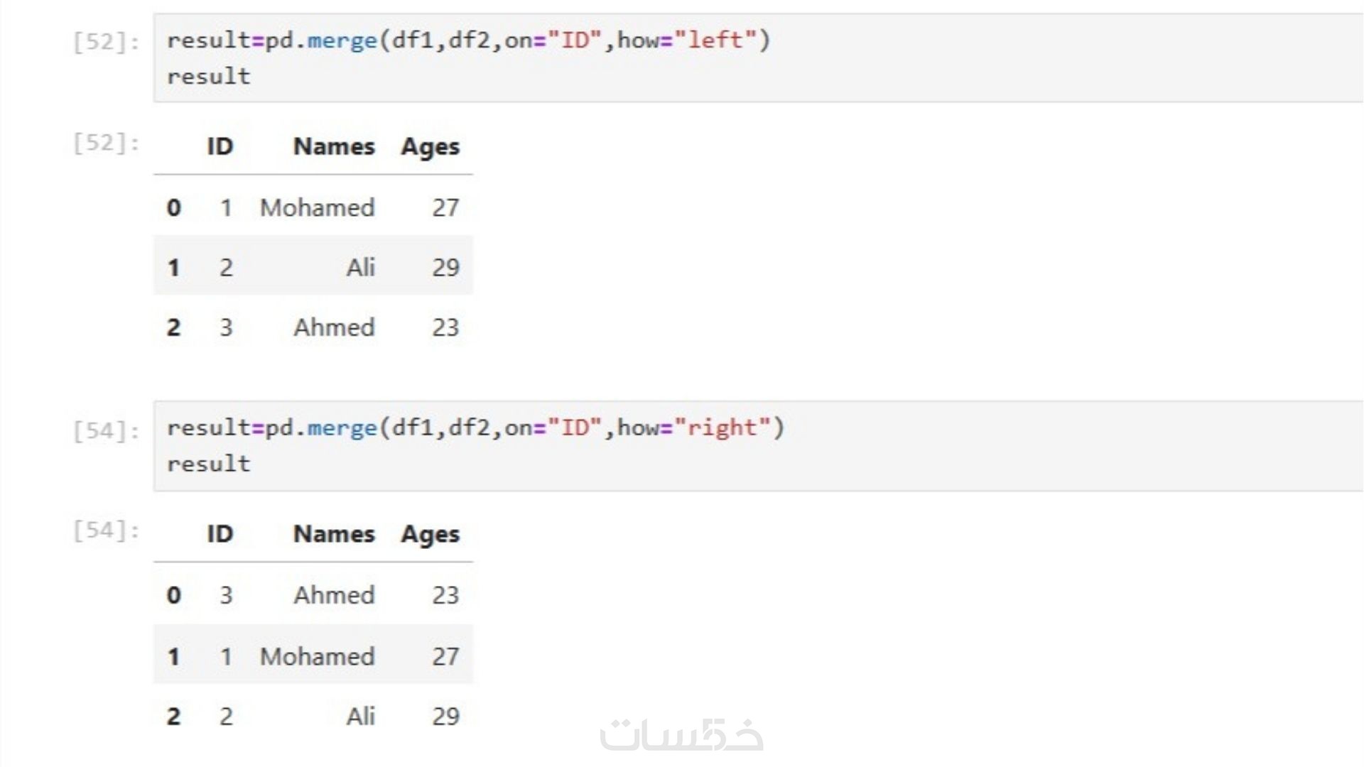Click age value 23 in the right-merge table

click(445, 595)
